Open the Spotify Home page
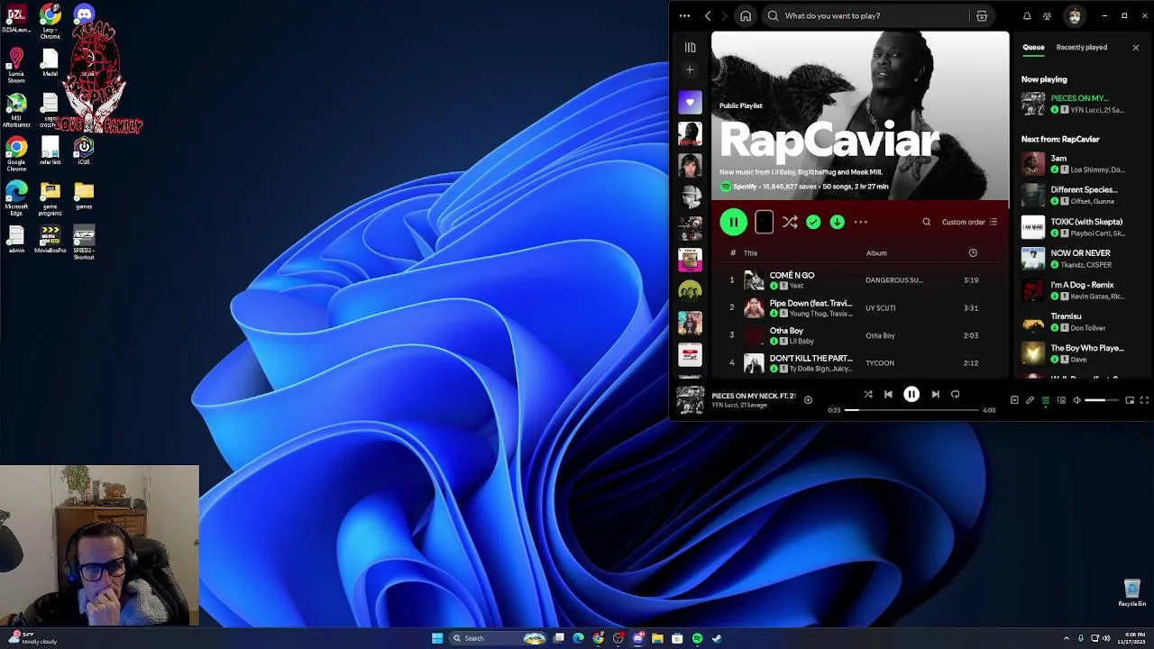This screenshot has height=649, width=1154. [746, 15]
